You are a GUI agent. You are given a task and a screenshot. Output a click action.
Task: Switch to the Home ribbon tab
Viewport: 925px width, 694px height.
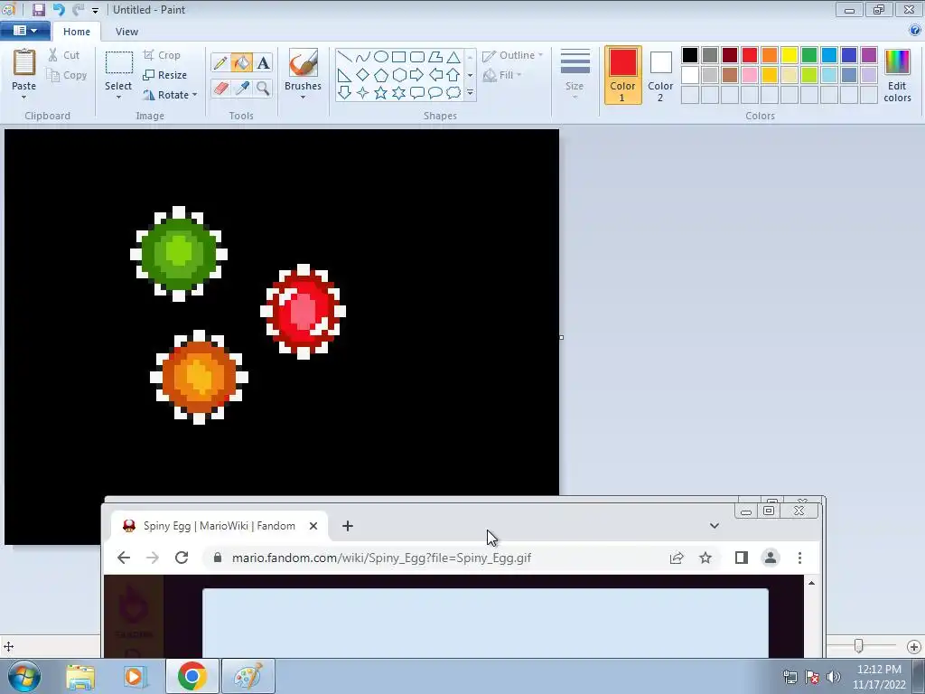point(77,32)
